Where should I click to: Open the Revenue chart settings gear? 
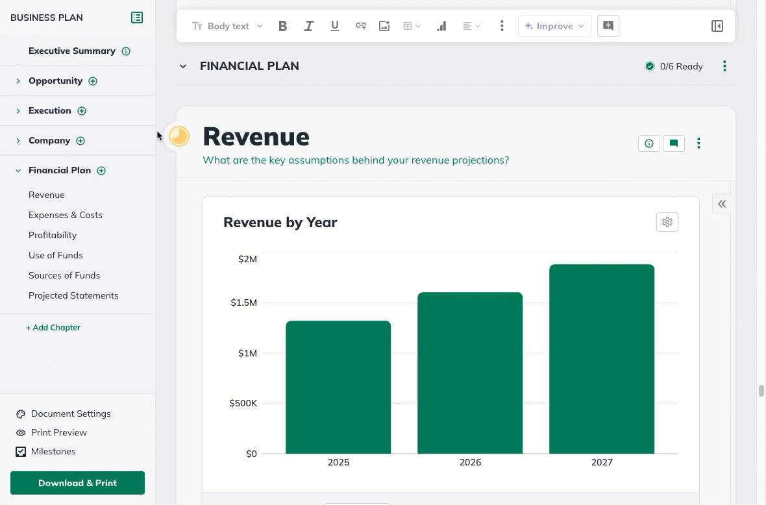[667, 221]
